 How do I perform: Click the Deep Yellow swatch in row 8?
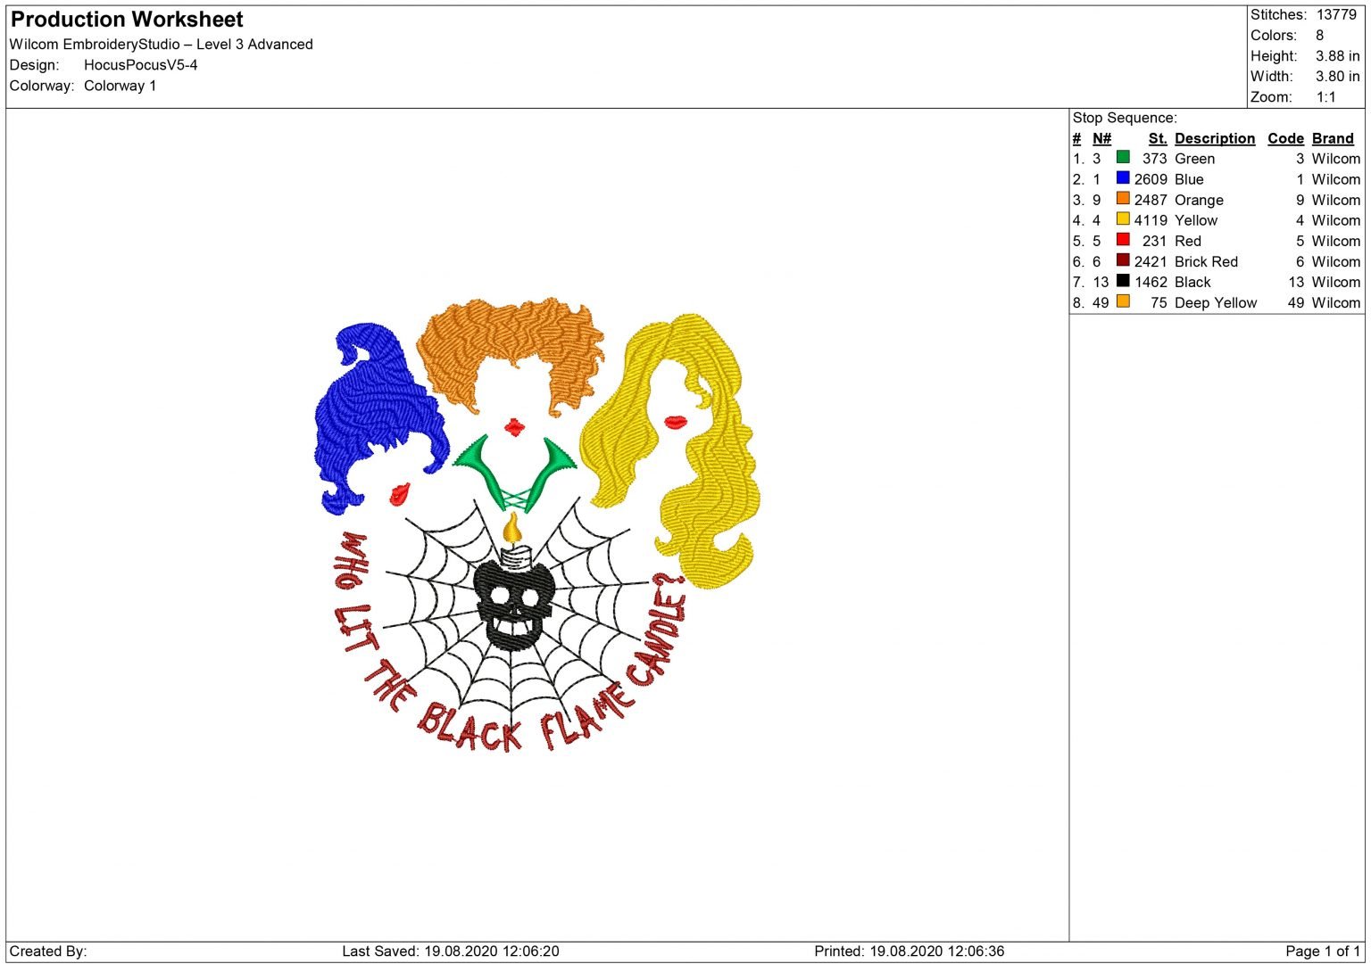(1122, 302)
